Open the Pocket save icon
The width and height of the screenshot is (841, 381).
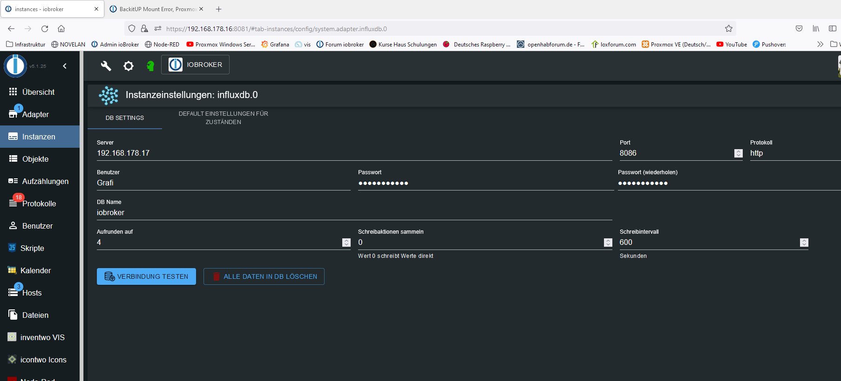point(799,29)
